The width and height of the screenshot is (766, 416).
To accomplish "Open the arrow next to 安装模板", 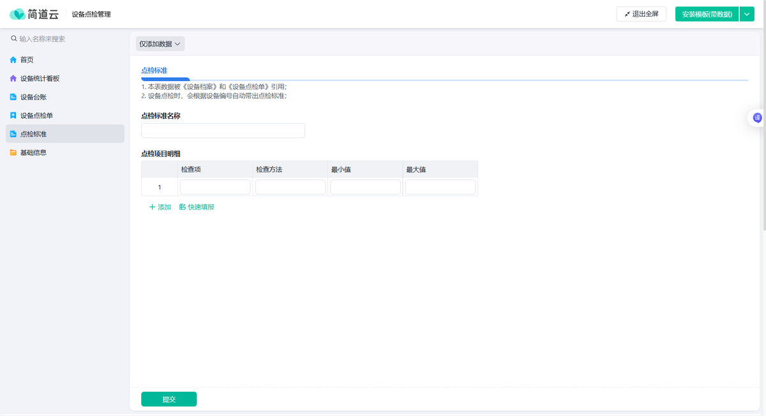I will 747,14.
